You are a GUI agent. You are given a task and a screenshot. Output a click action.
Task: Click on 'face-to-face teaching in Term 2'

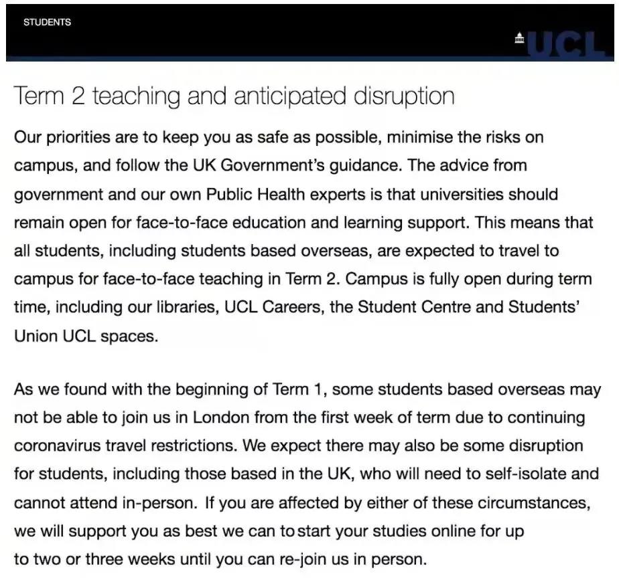coord(221,279)
